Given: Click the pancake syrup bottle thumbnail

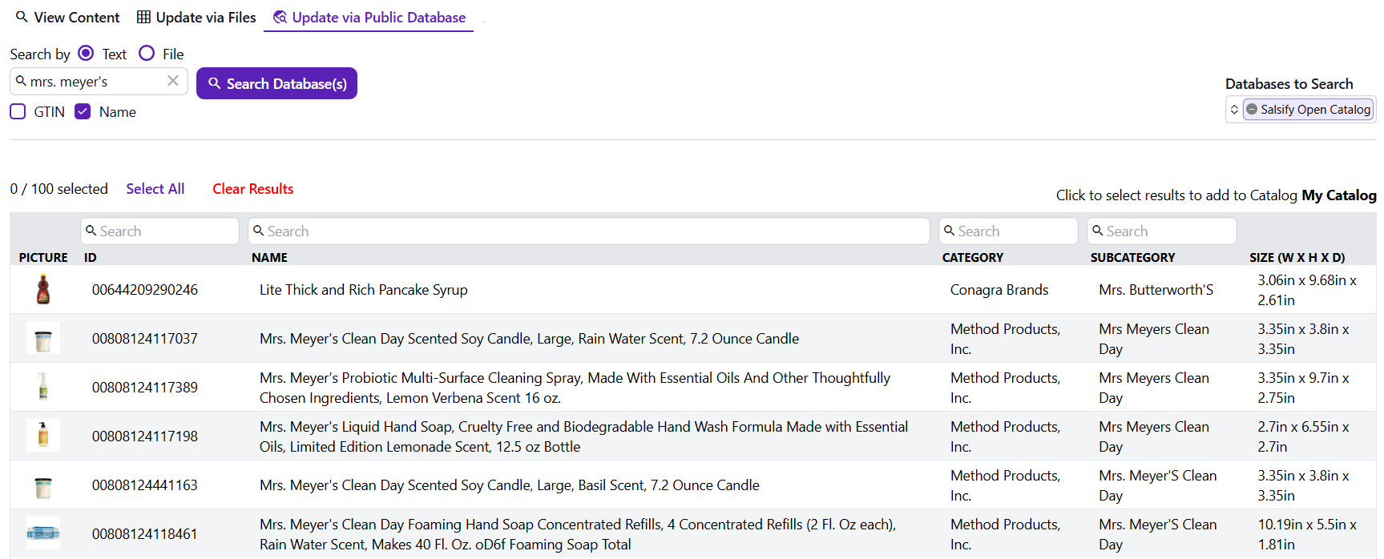Looking at the screenshot, I should coord(43,289).
